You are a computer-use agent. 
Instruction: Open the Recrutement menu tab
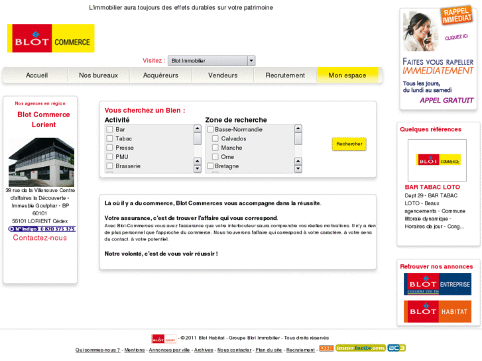click(x=285, y=76)
